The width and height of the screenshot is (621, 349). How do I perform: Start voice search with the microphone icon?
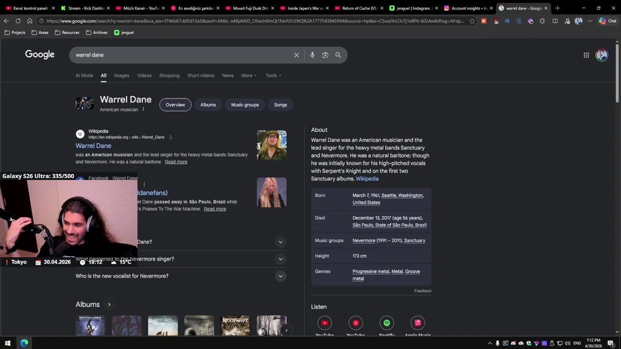coord(312,55)
